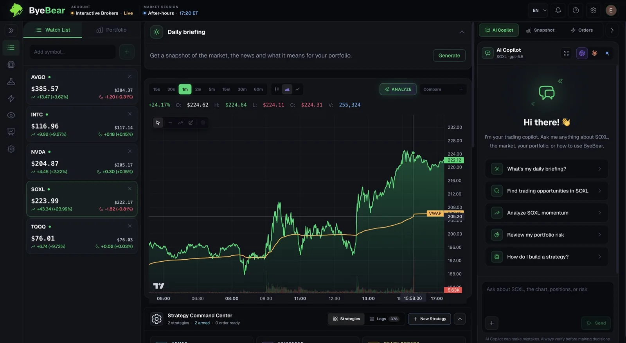The width and height of the screenshot is (626, 343).
Task: Set chart interval to 2m
Action: [198, 89]
